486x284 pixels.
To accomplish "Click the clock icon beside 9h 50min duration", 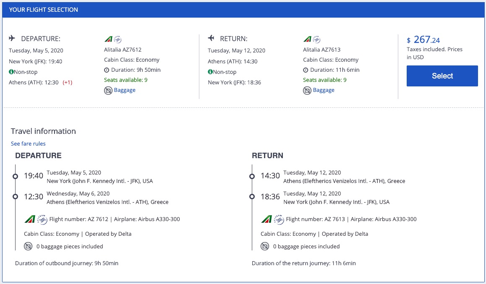I will pyautogui.click(x=107, y=70).
